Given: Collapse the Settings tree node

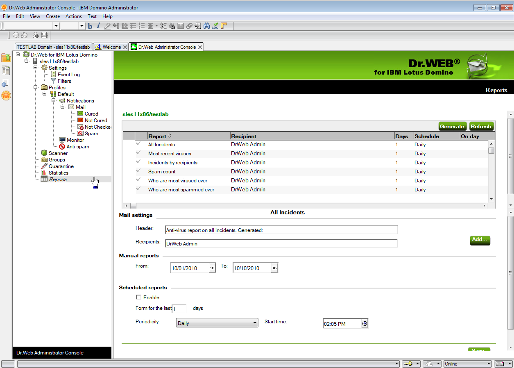Looking at the screenshot, I should [36, 68].
